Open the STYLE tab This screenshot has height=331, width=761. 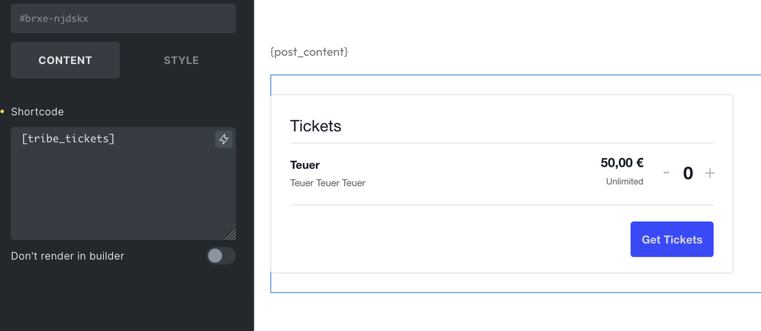coord(181,60)
